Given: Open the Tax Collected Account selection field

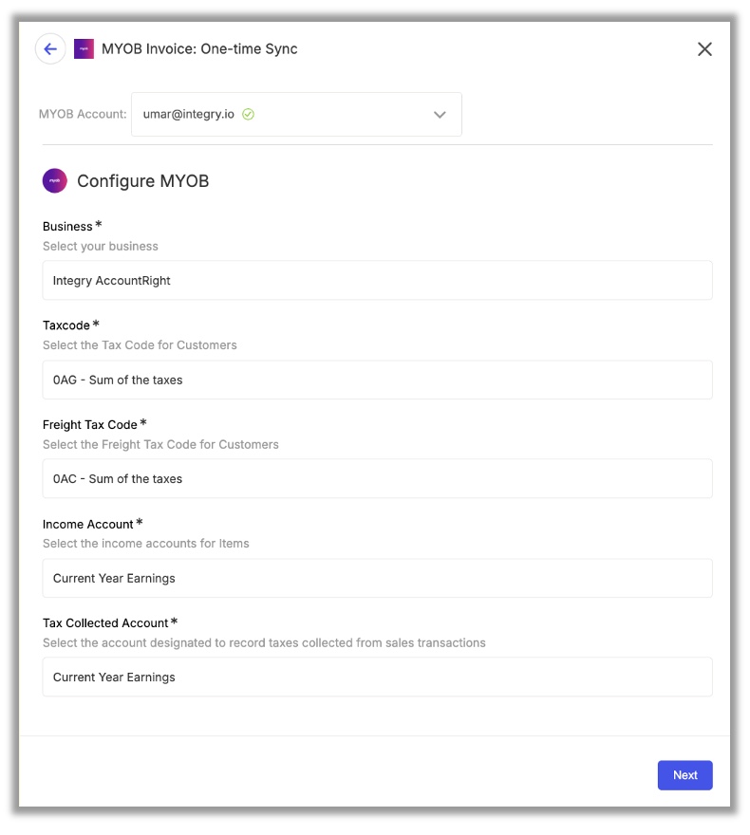Looking at the screenshot, I should (377, 677).
